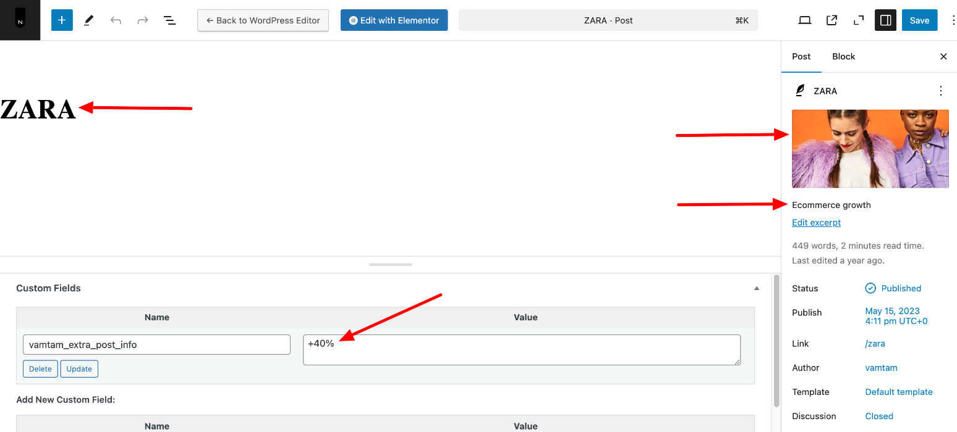Screen dimensions: 957x432
Task: Update the vamtam_extra_post_info custom field
Action: pos(79,369)
